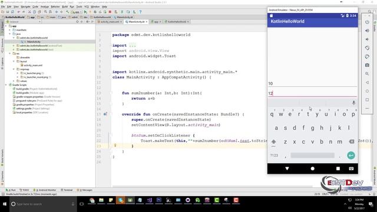Collapse the layout folder
The image size is (377, 212).
pos(14,61)
